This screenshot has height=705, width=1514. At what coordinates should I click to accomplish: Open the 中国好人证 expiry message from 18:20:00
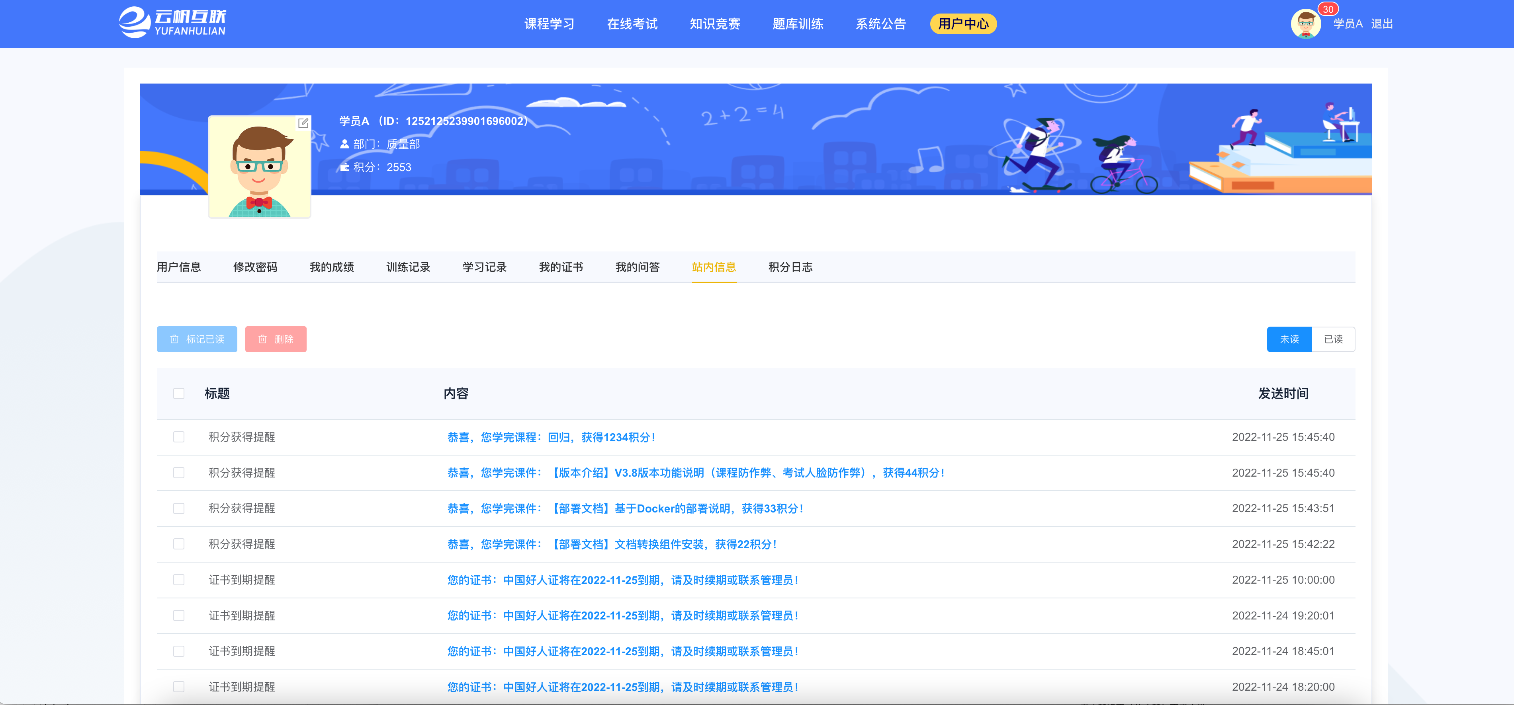(x=623, y=687)
